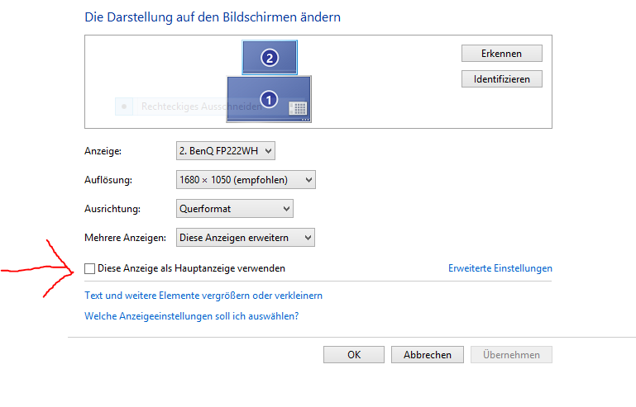Click the keypad icon on monitor 1
The width and height of the screenshot is (636, 407).
tap(298, 108)
